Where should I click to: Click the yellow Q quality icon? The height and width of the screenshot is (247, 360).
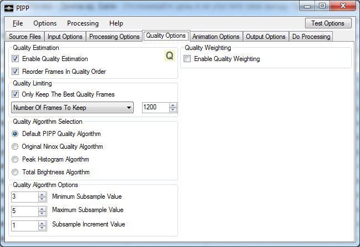(x=169, y=56)
